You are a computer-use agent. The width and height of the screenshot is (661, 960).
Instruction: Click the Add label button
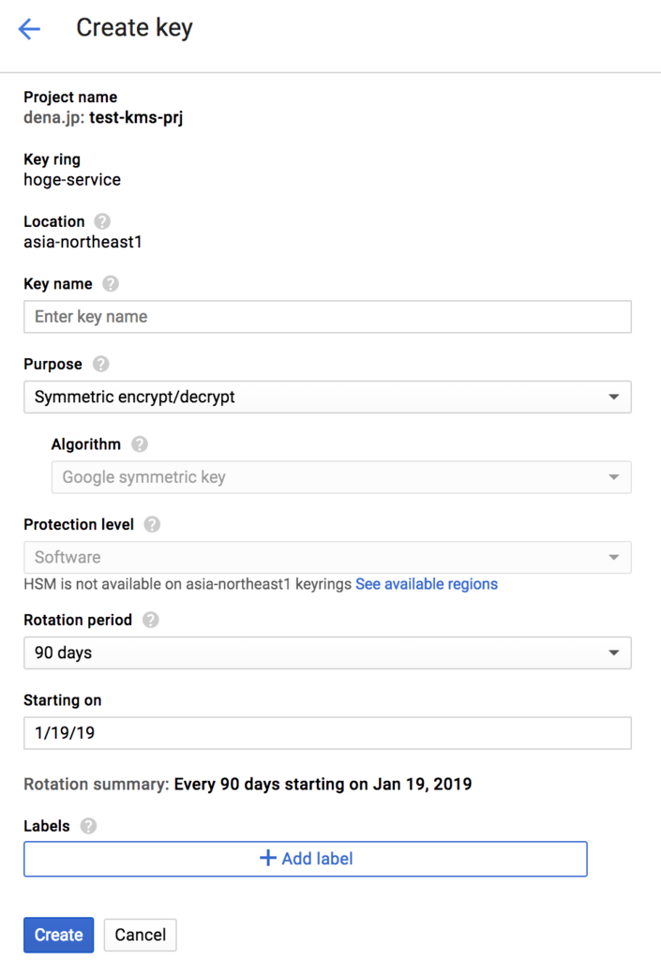tap(306, 859)
